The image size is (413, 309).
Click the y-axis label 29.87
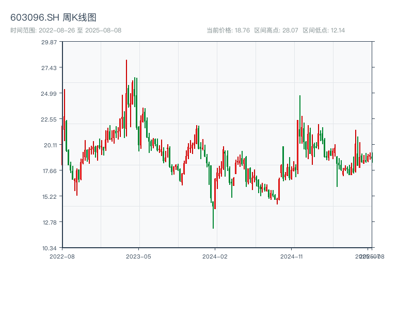click(49, 42)
